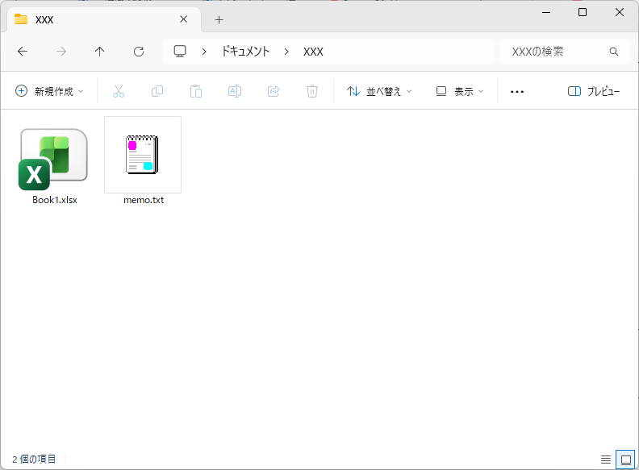Click the Copy icon in toolbar
The height and width of the screenshot is (470, 639).
157,91
